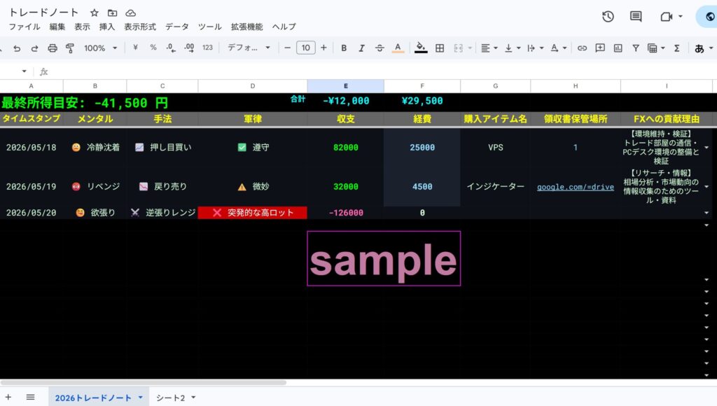717x406 pixels.
Task: Print the spreadsheet using the printer icon
Action: 53,48
